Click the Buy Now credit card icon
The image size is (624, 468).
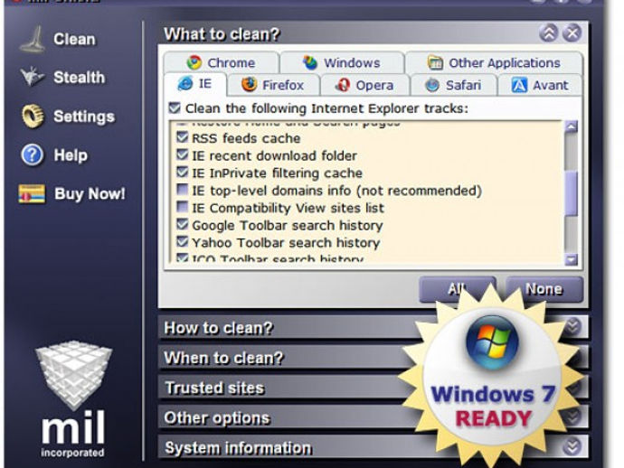click(32, 194)
